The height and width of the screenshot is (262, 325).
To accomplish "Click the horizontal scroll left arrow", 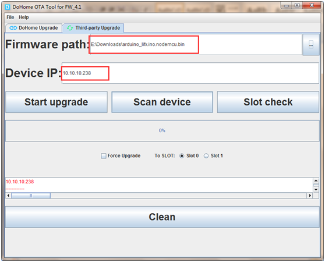I will tap(8, 196).
